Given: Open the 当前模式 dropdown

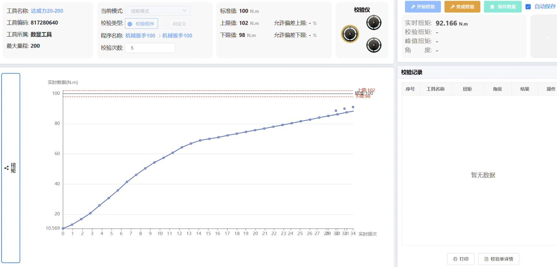Looking at the screenshot, I should point(157,11).
